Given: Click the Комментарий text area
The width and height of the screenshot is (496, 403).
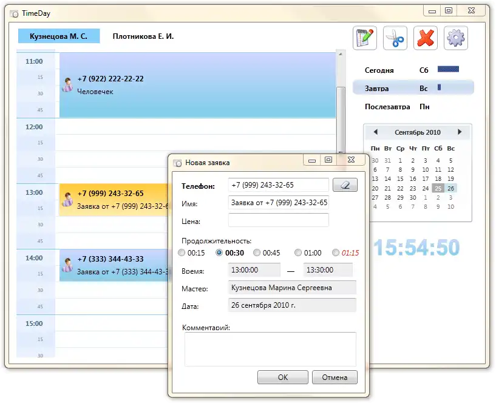Looking at the screenshot, I should pyautogui.click(x=270, y=349).
